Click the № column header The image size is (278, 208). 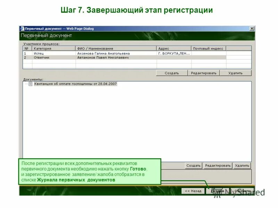(x=27, y=49)
